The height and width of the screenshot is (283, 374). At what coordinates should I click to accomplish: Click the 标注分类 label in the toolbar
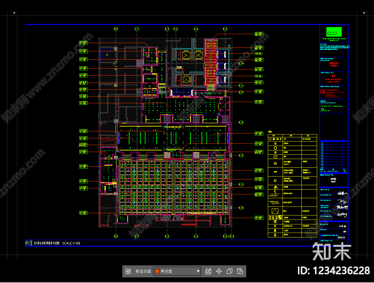pyautogui.click(x=143, y=271)
